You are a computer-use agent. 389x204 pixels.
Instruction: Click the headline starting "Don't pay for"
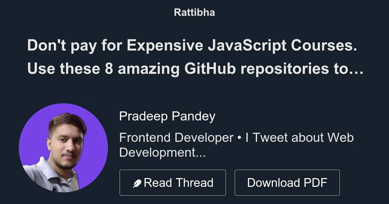pos(192,46)
